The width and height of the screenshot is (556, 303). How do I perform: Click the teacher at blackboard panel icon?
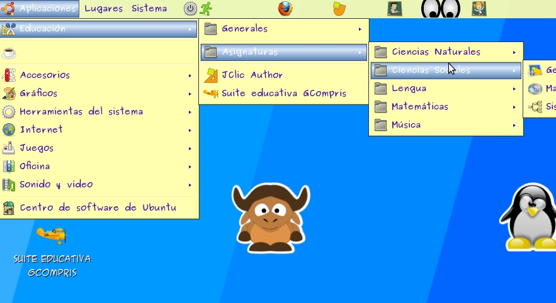[x=395, y=9]
